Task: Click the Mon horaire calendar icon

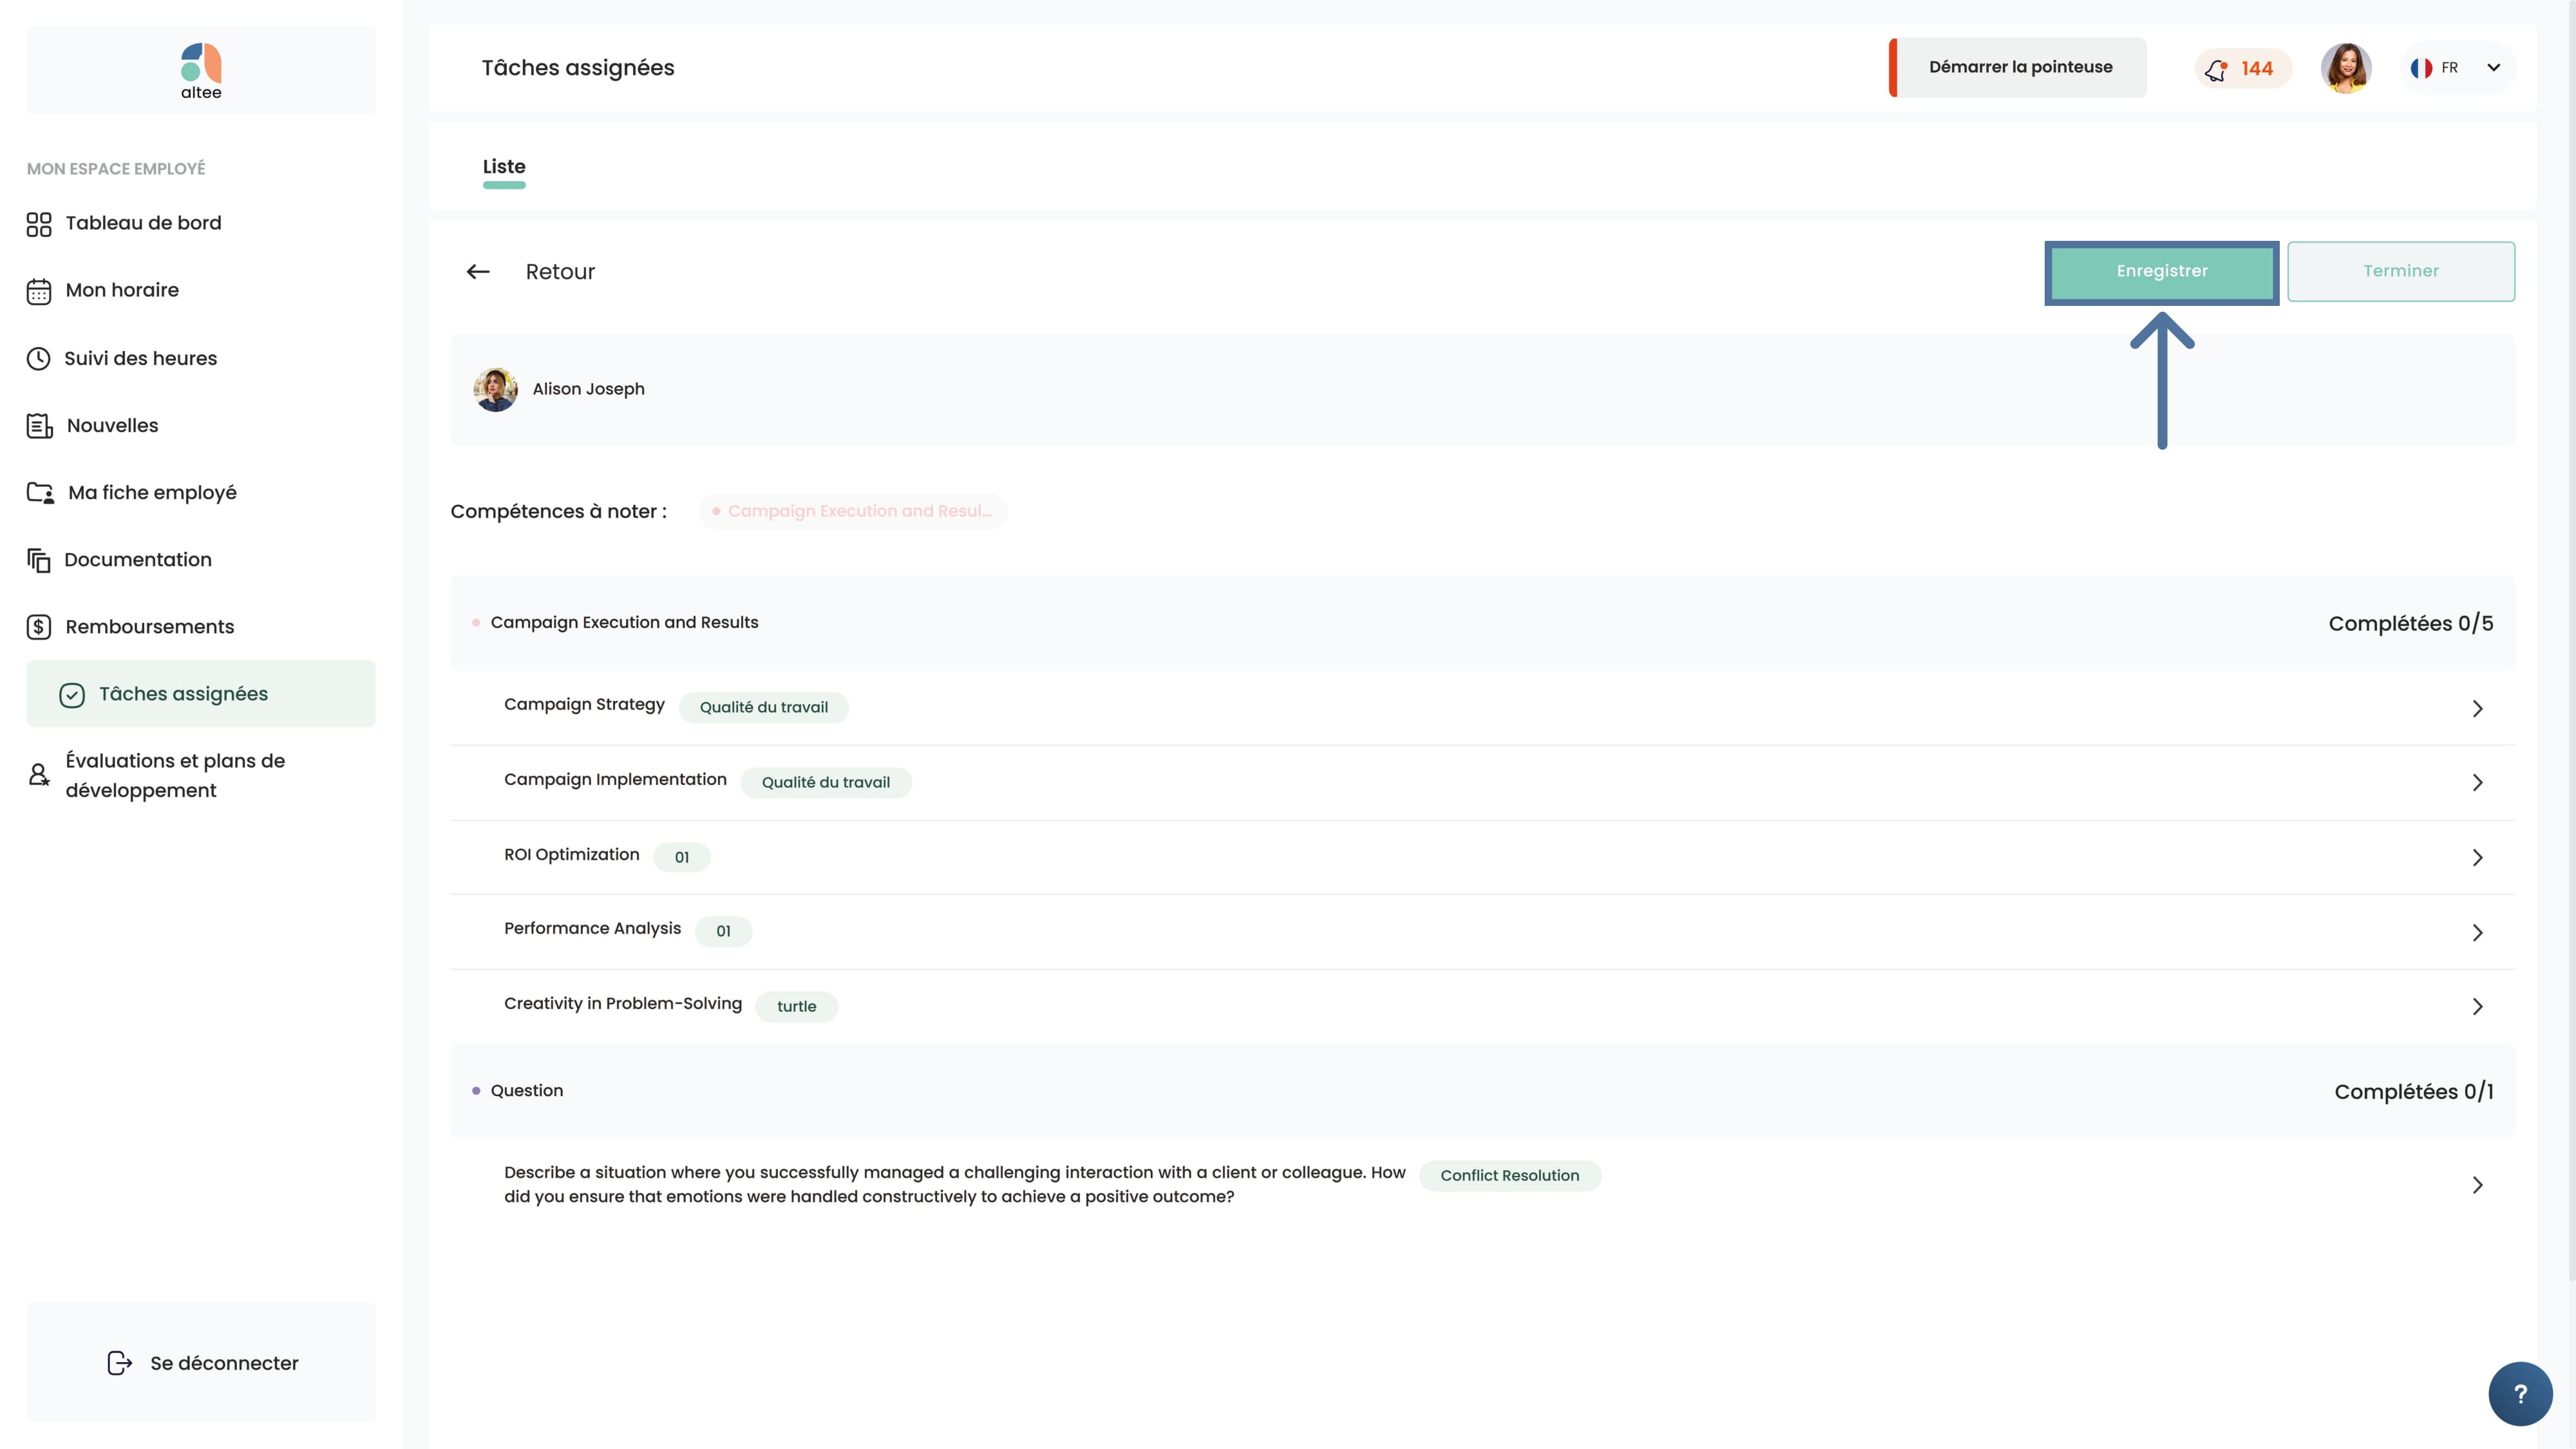Action: point(39,291)
